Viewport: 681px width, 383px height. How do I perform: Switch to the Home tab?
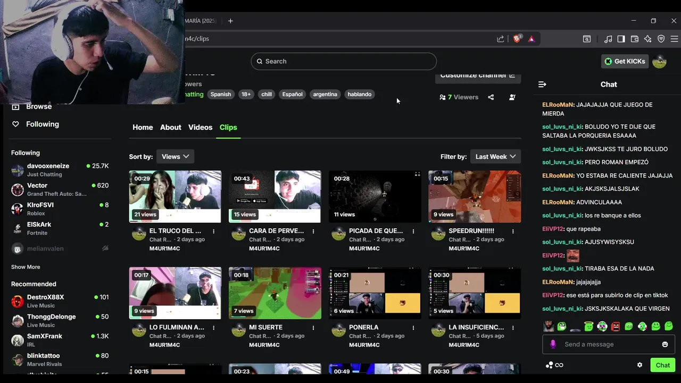143,127
